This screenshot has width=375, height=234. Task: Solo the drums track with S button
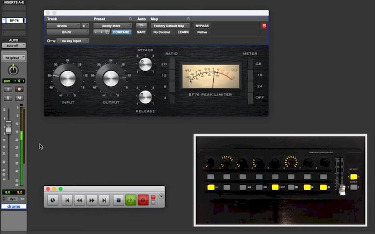pyautogui.click(x=8, y=98)
